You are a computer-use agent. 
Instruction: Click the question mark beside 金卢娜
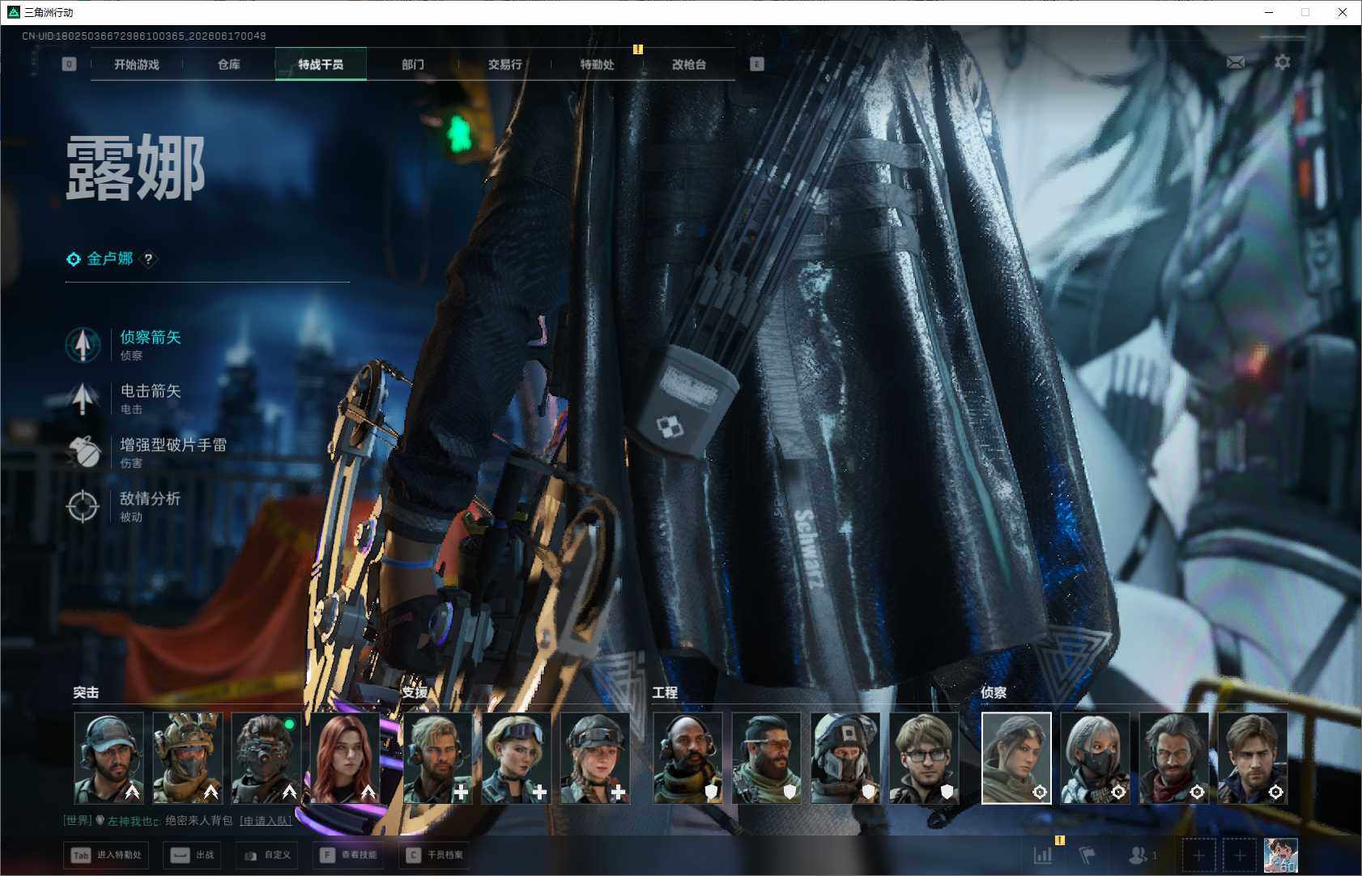[x=148, y=259]
